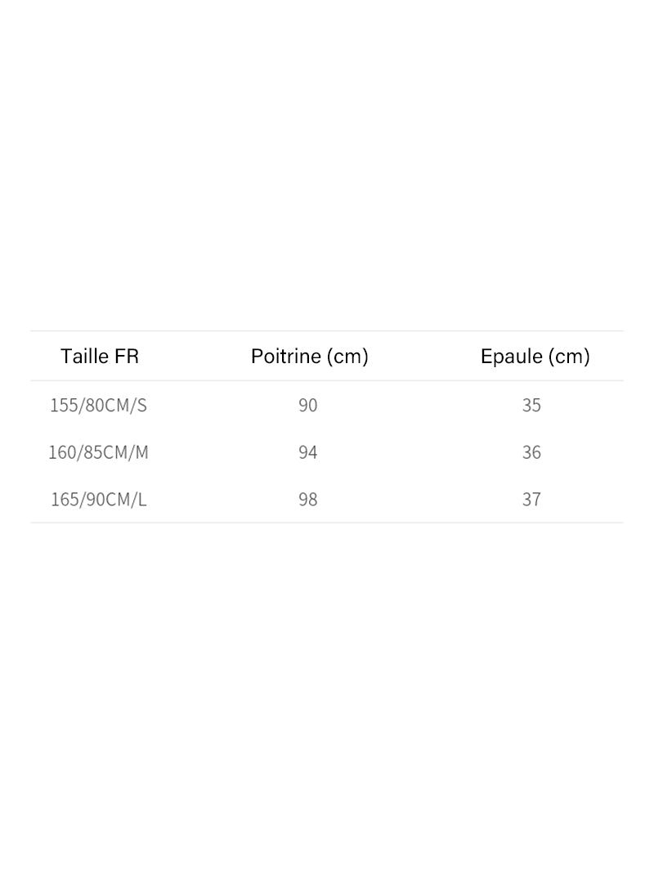Click the word Taille in header
The width and height of the screenshot is (654, 871).
click(84, 356)
